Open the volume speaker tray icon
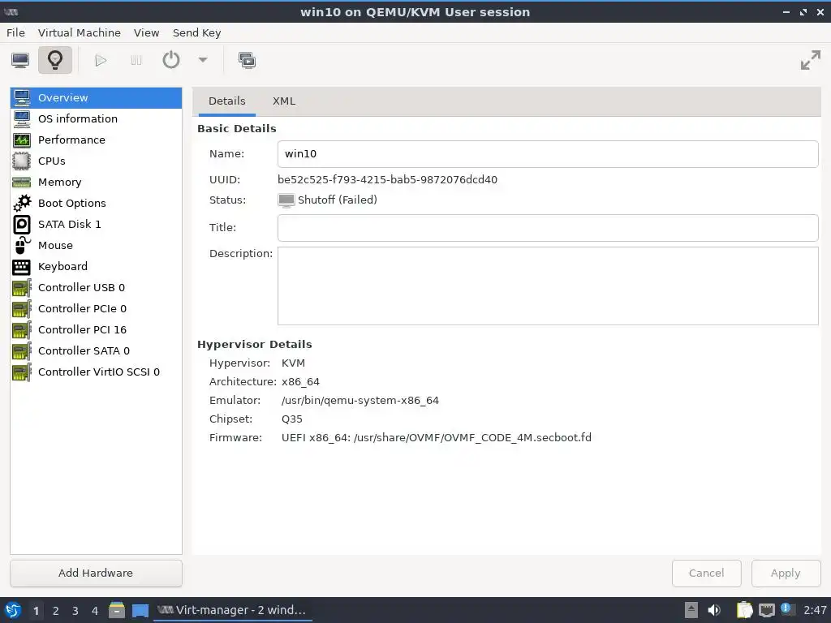This screenshot has height=623, width=831. coord(714,610)
